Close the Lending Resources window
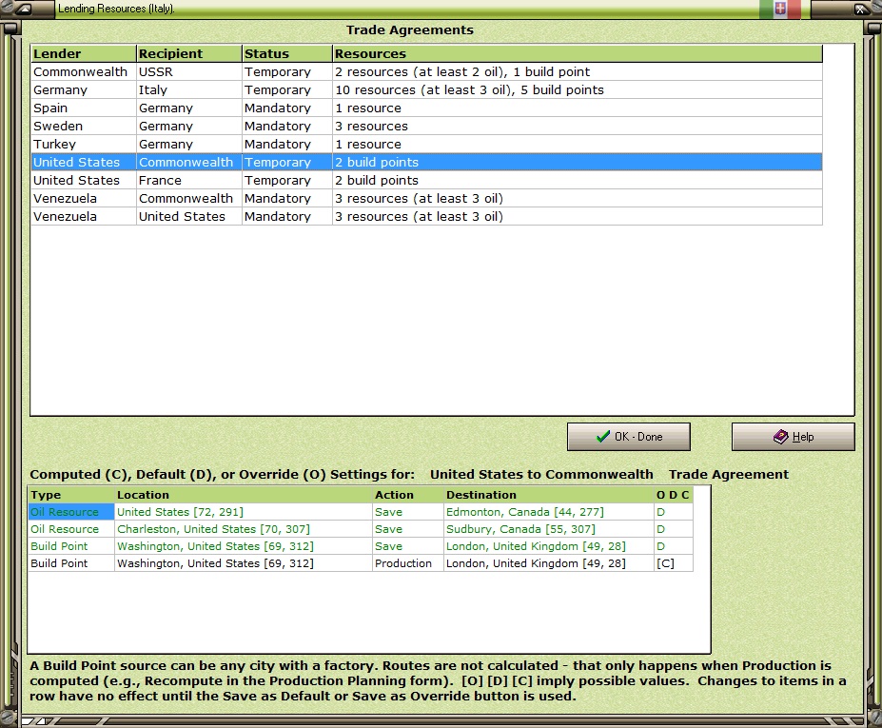This screenshot has height=728, width=882. point(861,9)
